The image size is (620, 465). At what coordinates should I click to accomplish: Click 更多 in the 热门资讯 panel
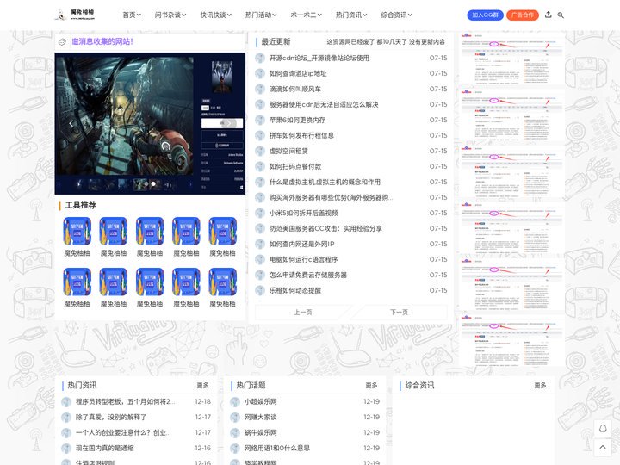(x=203, y=386)
